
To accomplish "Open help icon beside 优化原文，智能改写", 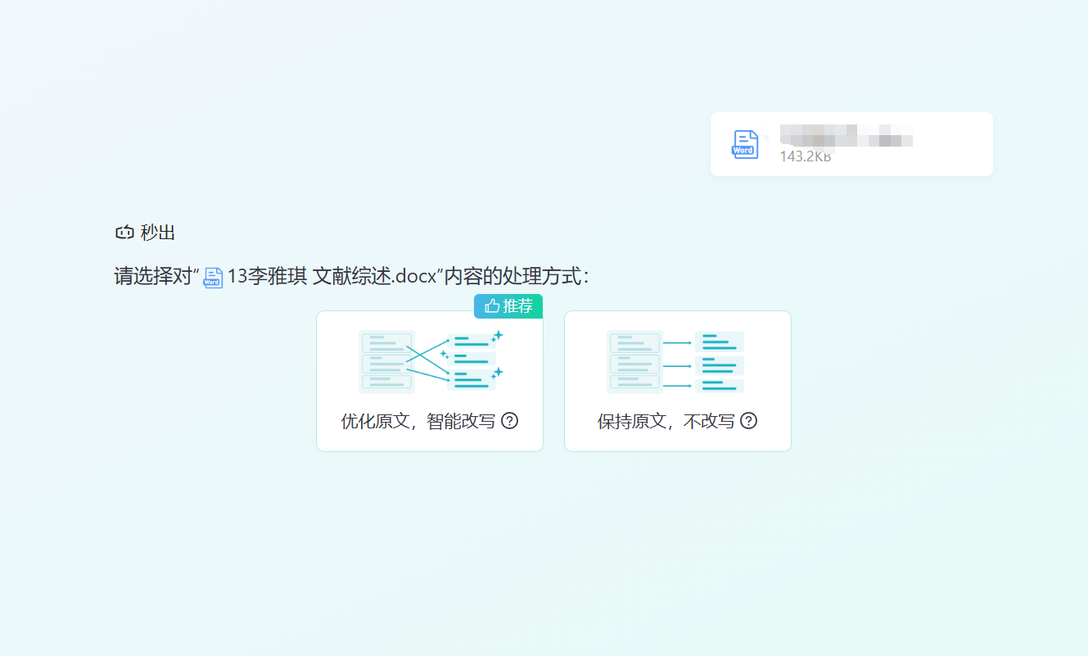I will pos(509,421).
